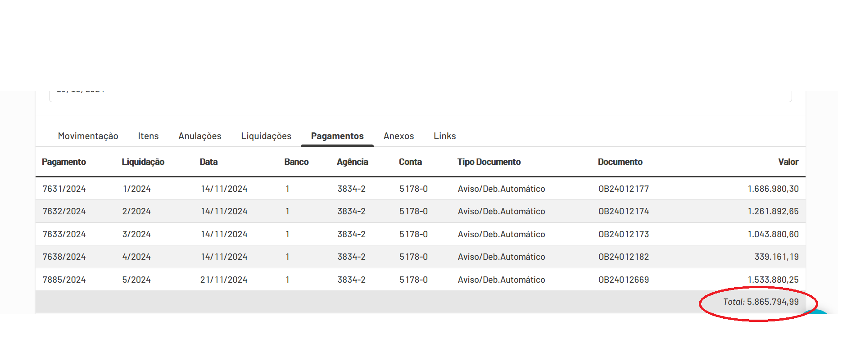Click the partially visible date input field

[x=421, y=96]
